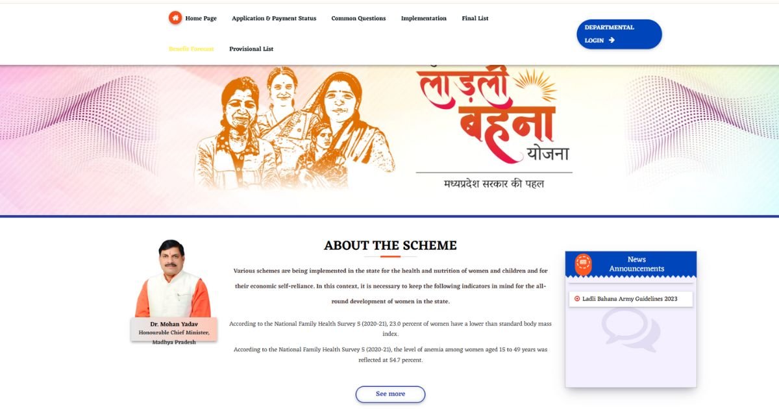Open Application & Payment Status
The image size is (779, 409).
point(274,18)
